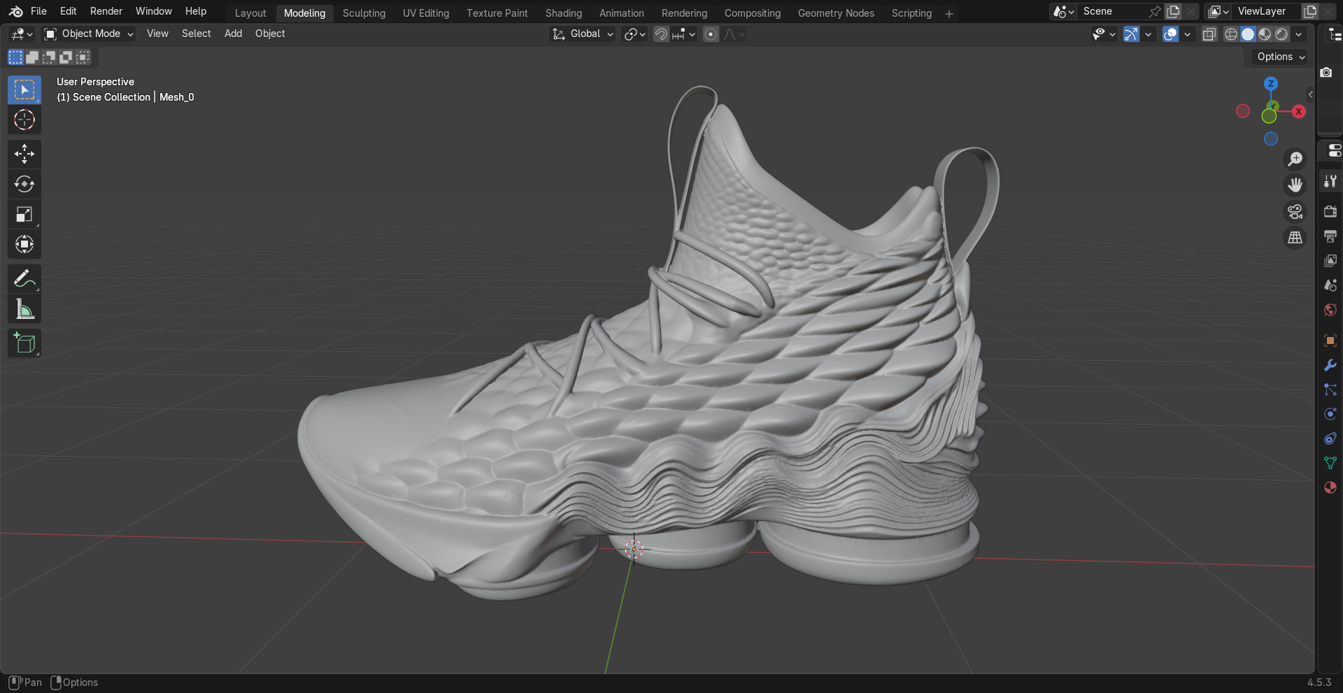Open the viewport View menu
The height and width of the screenshot is (693, 1343).
(x=157, y=34)
